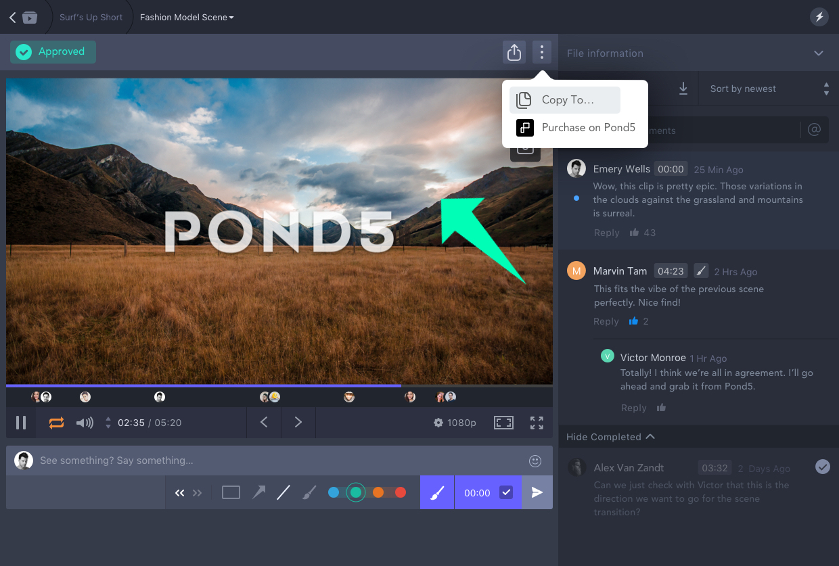The image size is (839, 566).
Task: Select the orange annotation color
Action: [378, 492]
